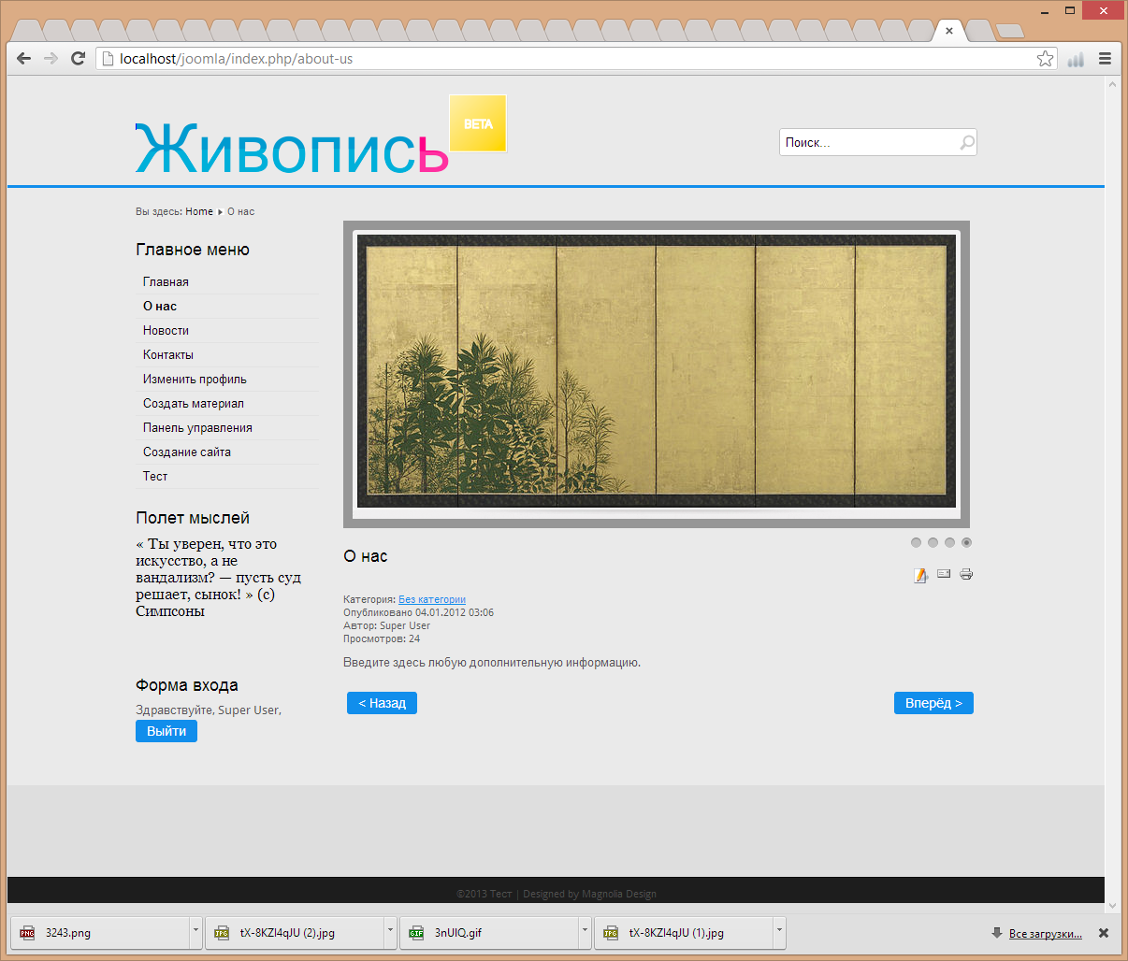Click the scrollbar up arrow
1128x961 pixels.
pos(1112,84)
